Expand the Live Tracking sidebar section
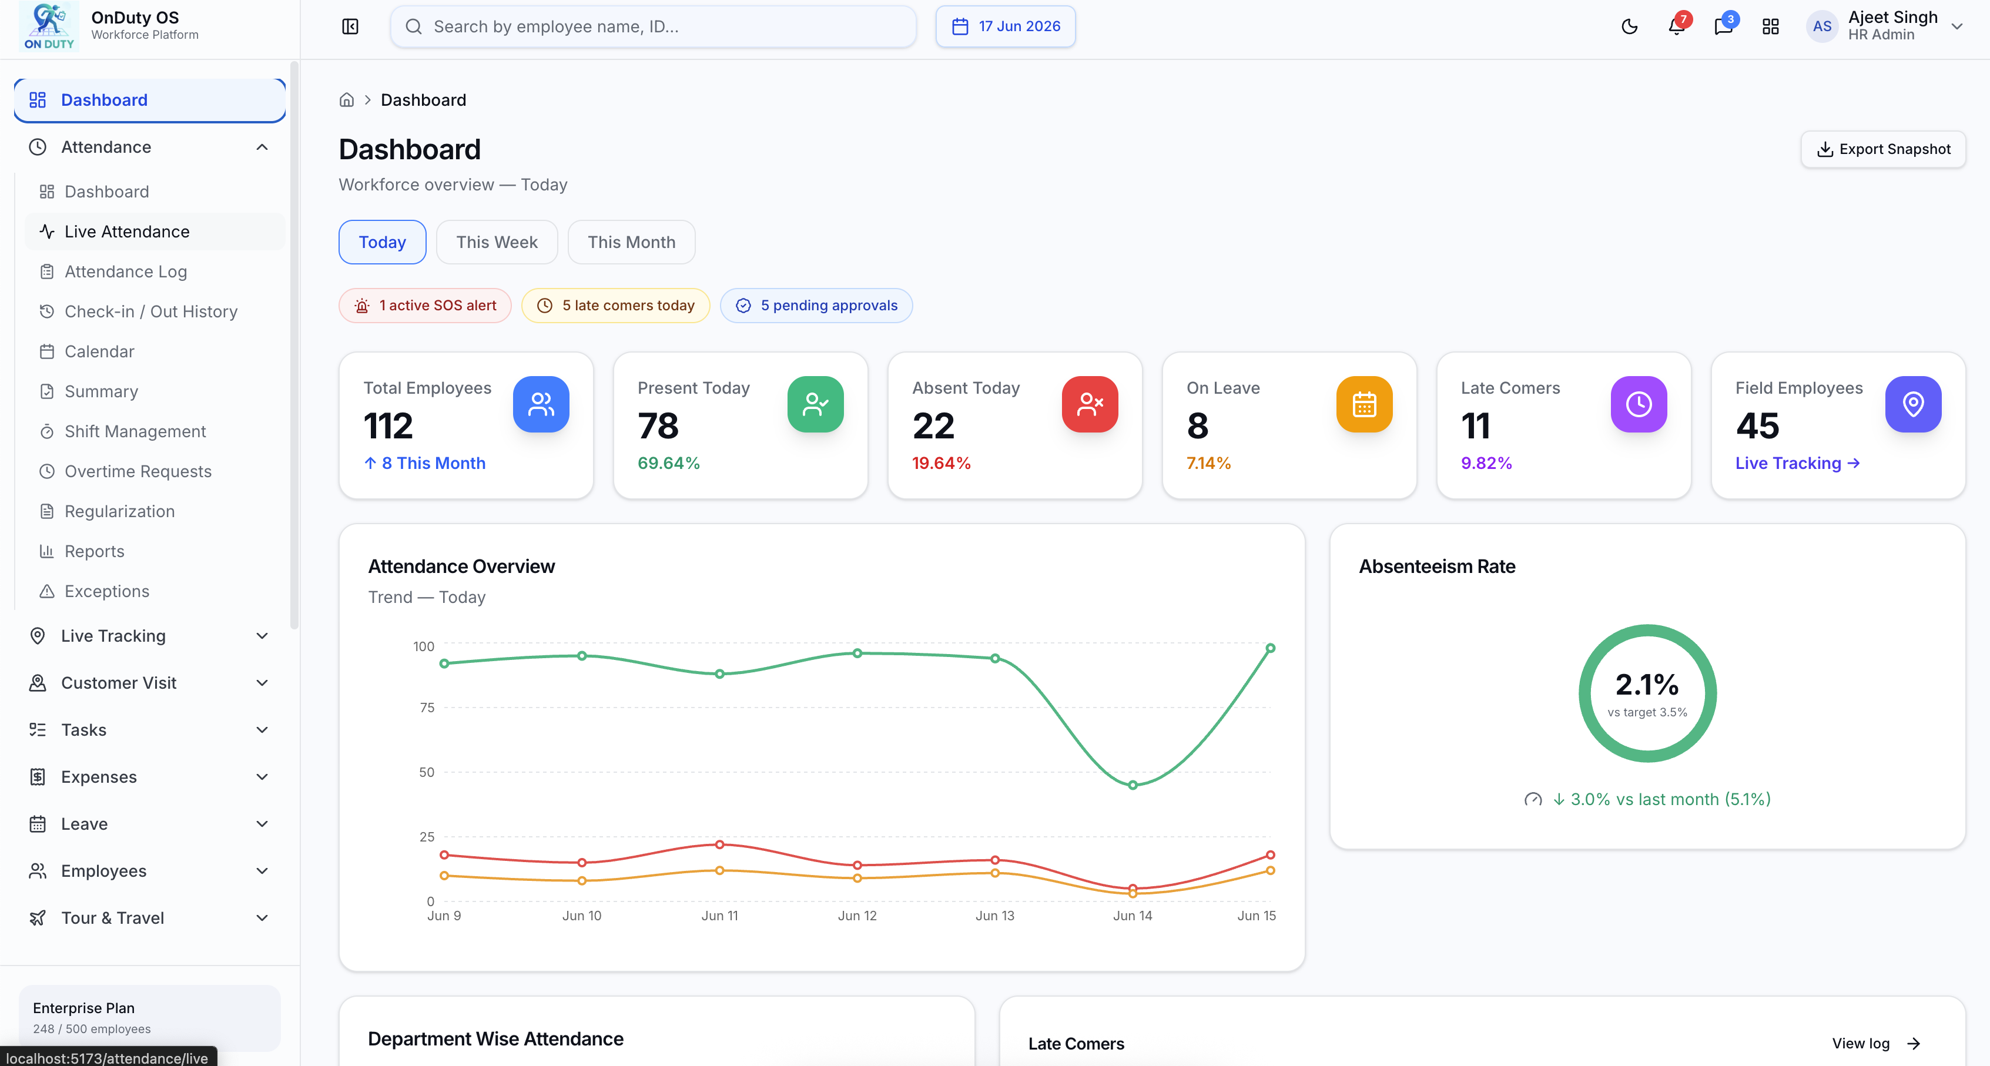The width and height of the screenshot is (1990, 1066). tap(150, 636)
